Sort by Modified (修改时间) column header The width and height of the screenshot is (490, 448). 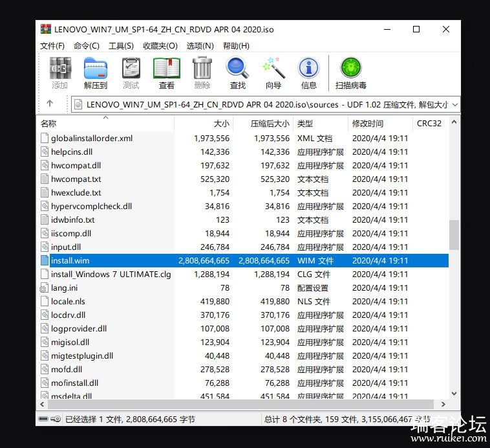(381, 124)
